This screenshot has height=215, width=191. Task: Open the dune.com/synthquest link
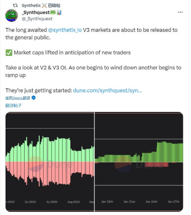108,90
